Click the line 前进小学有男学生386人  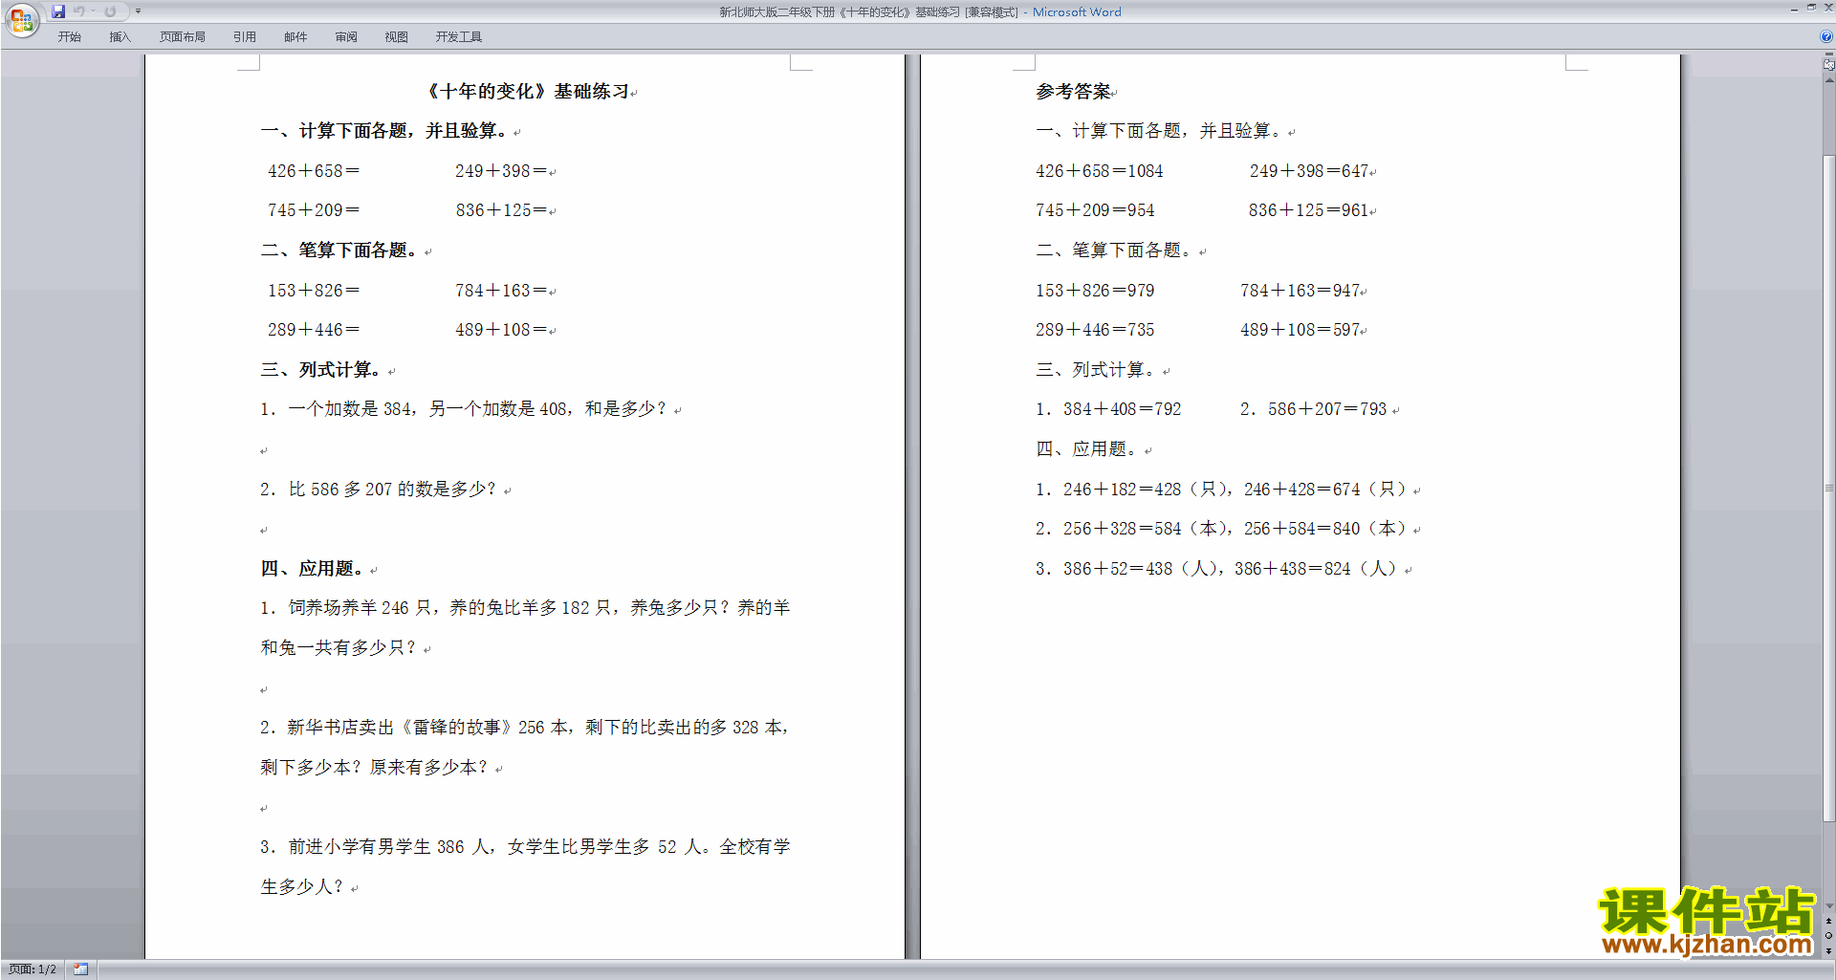click(x=525, y=847)
